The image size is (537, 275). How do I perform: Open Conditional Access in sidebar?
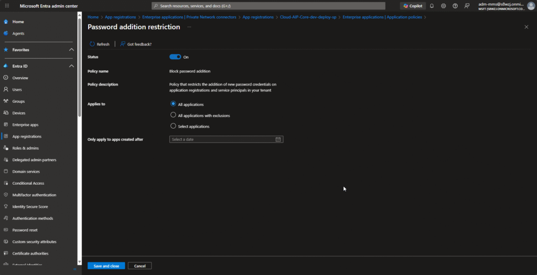tap(28, 183)
